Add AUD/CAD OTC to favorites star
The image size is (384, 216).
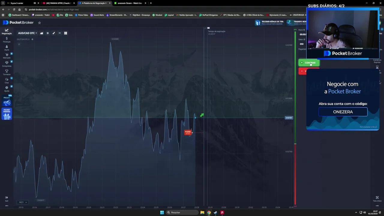pos(39,22)
